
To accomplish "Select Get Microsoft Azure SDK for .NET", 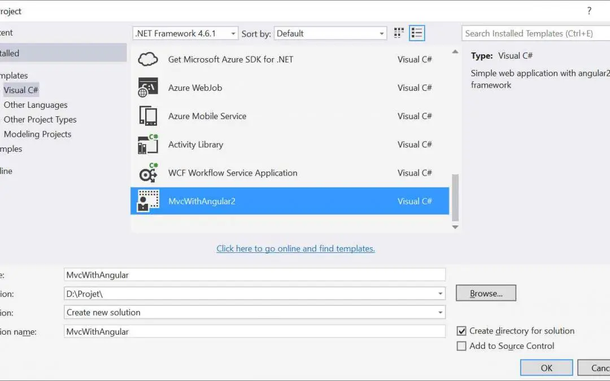I will [230, 59].
